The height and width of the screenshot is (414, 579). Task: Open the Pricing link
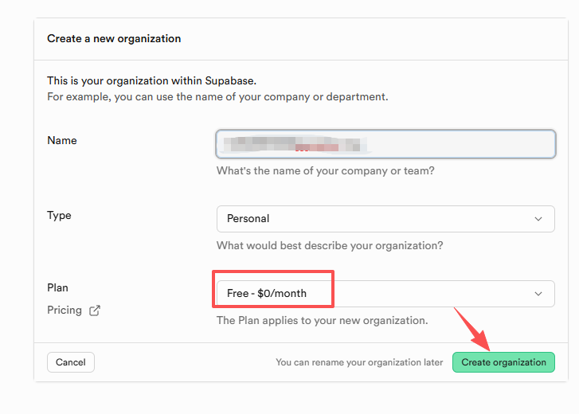(65, 310)
